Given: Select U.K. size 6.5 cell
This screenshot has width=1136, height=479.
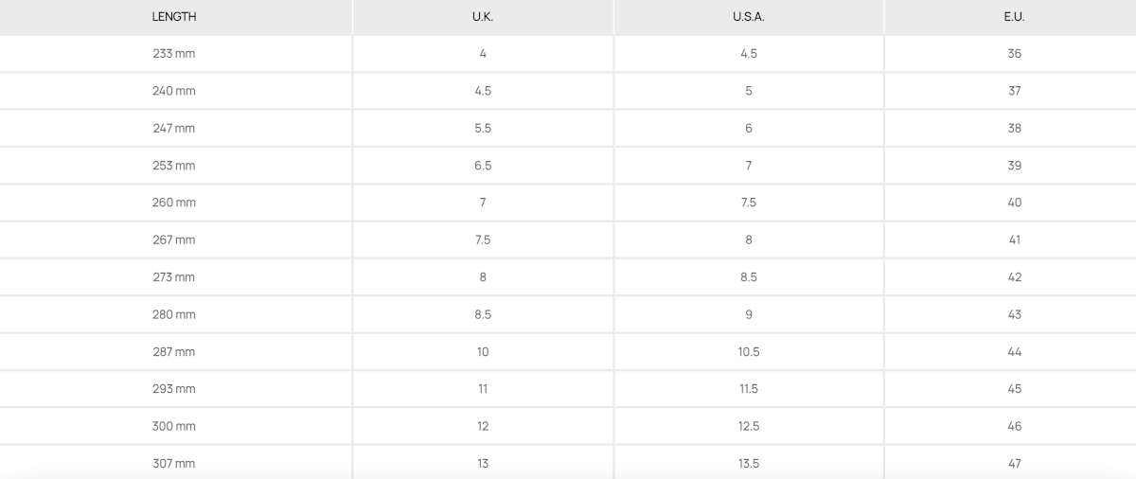Looking at the screenshot, I should 483,166.
